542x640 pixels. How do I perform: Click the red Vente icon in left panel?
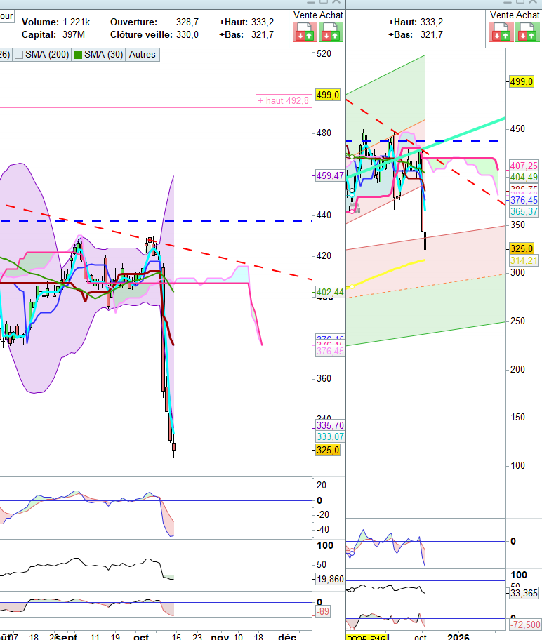coord(306,32)
